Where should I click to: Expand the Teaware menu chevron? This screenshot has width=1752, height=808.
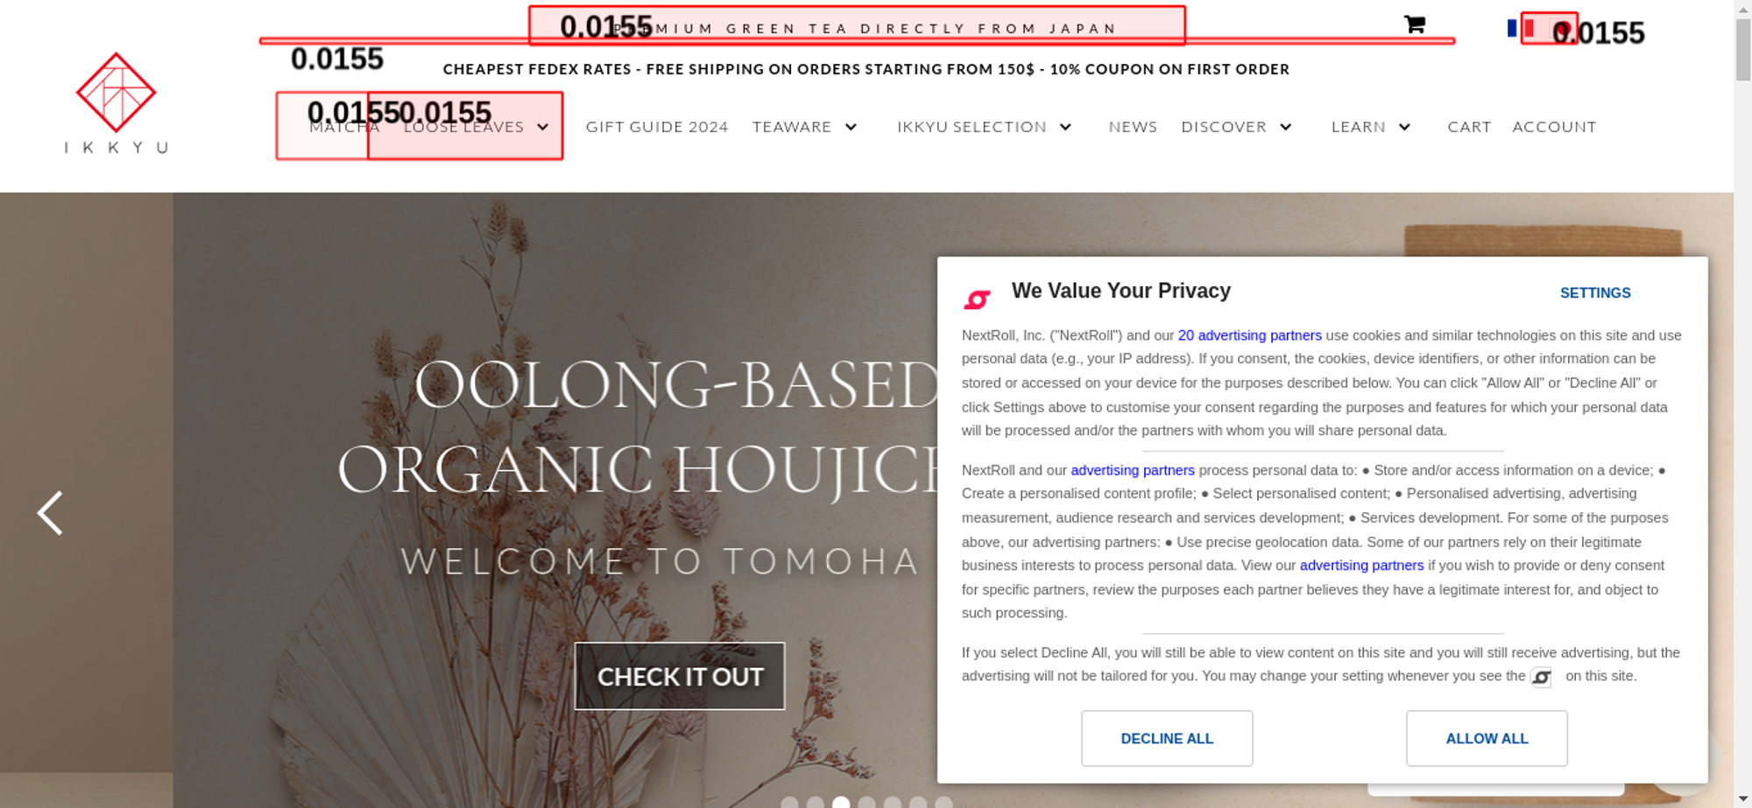pos(851,127)
